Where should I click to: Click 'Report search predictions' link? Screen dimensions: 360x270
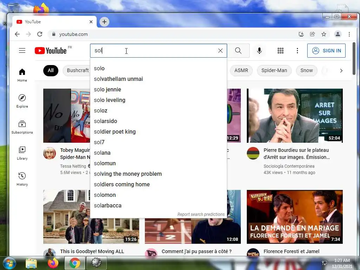point(201,214)
